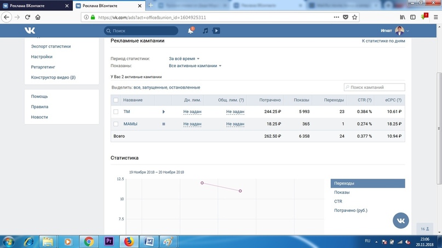Screen dimensions: 442x248
Task: Select 'остановленные' campaigns link
Action: pyautogui.click(x=185, y=87)
